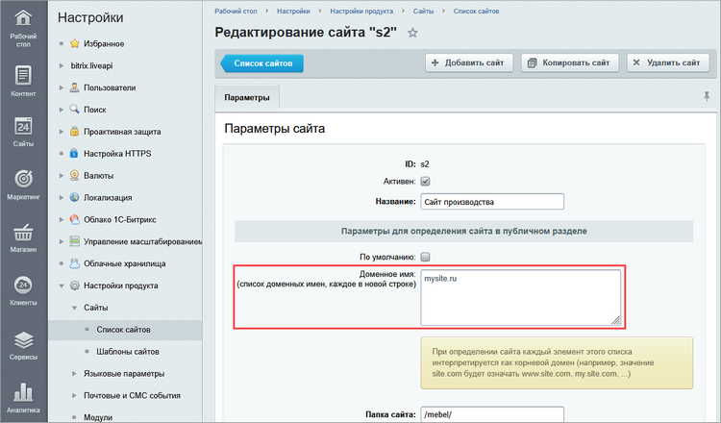Toggle the Активен checkbox
Image resolution: width=721 pixels, height=423 pixels.
tap(425, 182)
